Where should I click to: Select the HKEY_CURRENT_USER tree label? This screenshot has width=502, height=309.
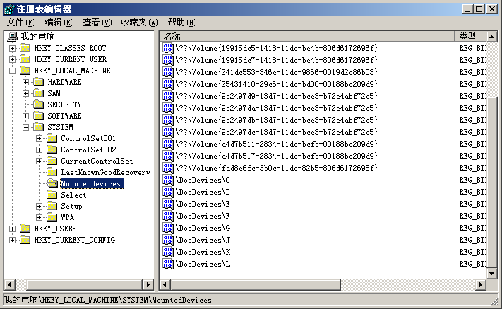point(71,59)
